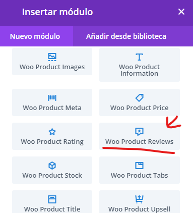Insert the Woo Product Reviews module

140,136
